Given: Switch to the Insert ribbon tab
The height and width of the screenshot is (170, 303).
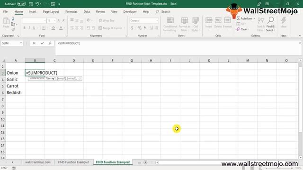Looking at the screenshot, I should click(33, 11).
